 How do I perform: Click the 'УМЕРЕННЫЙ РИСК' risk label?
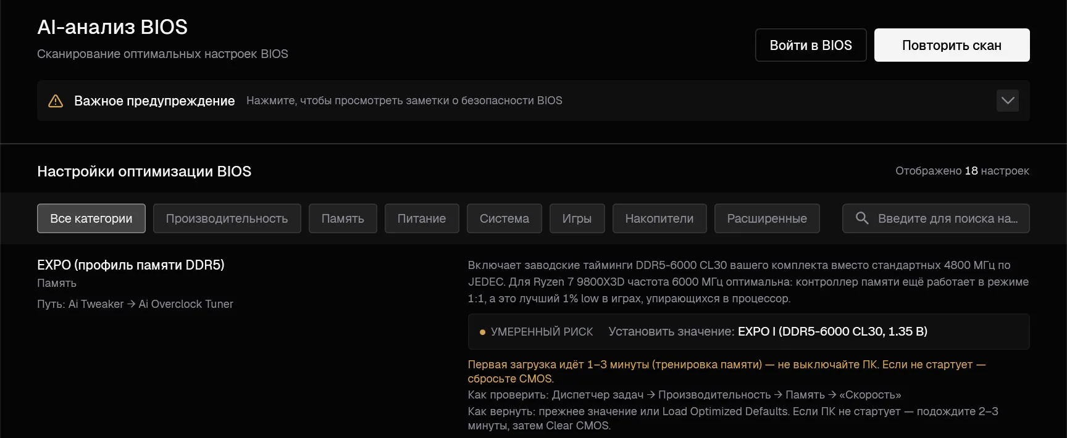click(x=542, y=332)
